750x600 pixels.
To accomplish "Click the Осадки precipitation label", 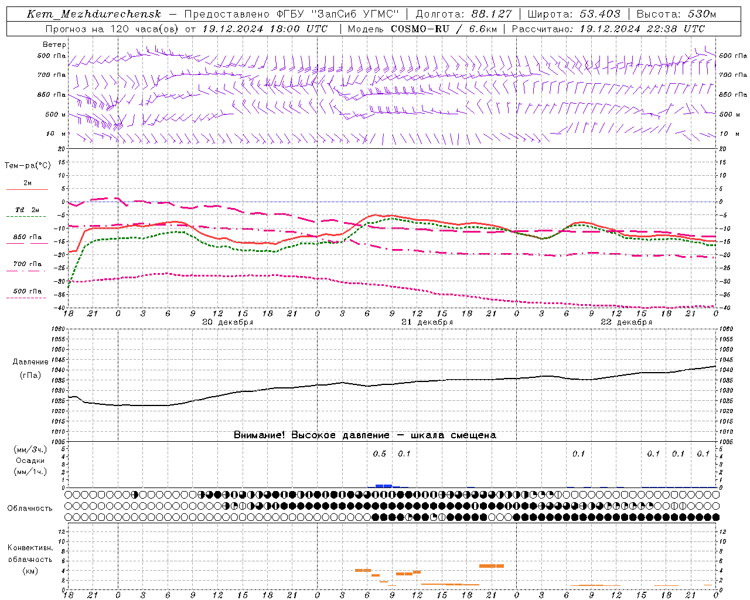I will pyautogui.click(x=30, y=461).
